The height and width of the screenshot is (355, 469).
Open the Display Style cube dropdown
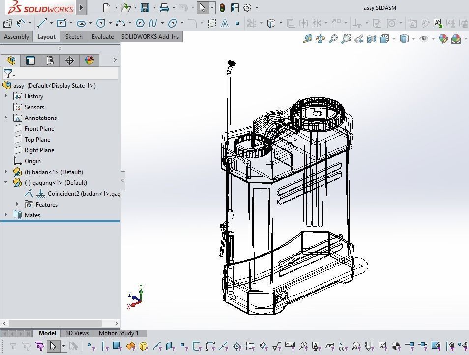point(413,39)
